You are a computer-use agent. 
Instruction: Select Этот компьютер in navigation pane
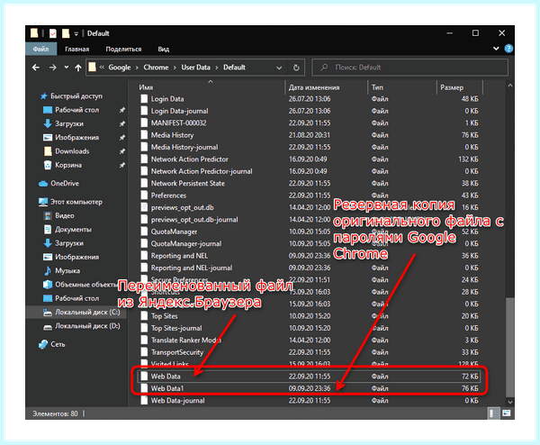point(76,202)
